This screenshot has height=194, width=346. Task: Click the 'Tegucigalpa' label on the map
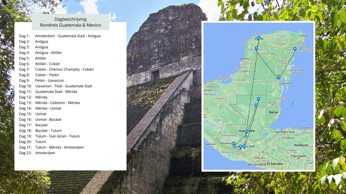click(x=299, y=156)
